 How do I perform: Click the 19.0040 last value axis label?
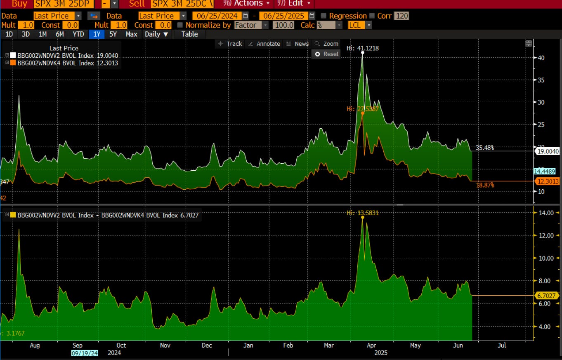click(548, 151)
